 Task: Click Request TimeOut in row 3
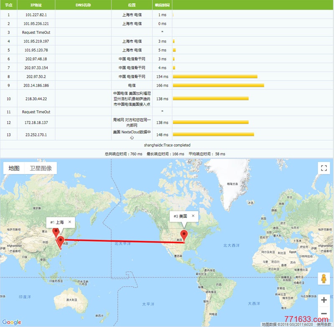pos(36,33)
